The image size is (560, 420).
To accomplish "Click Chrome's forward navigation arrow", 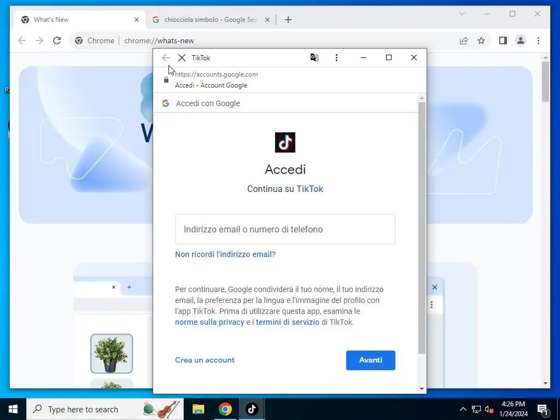I will [x=39, y=40].
